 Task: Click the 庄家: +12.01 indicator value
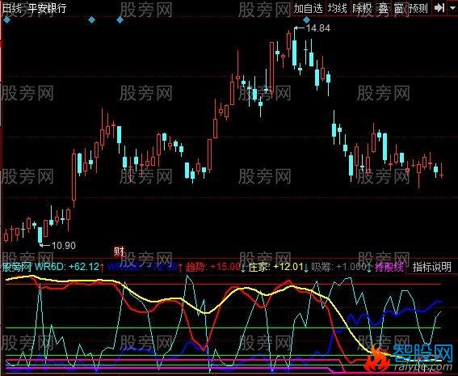pyautogui.click(x=275, y=267)
